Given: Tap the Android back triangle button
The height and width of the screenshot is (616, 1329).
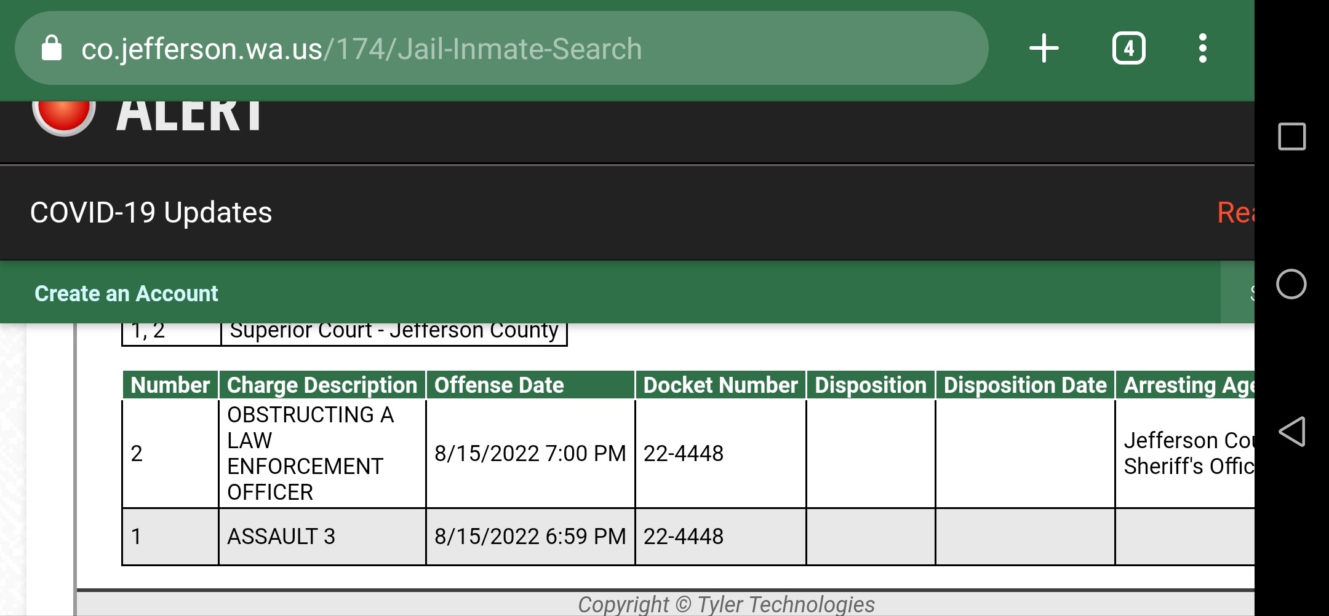Looking at the screenshot, I should (1291, 432).
